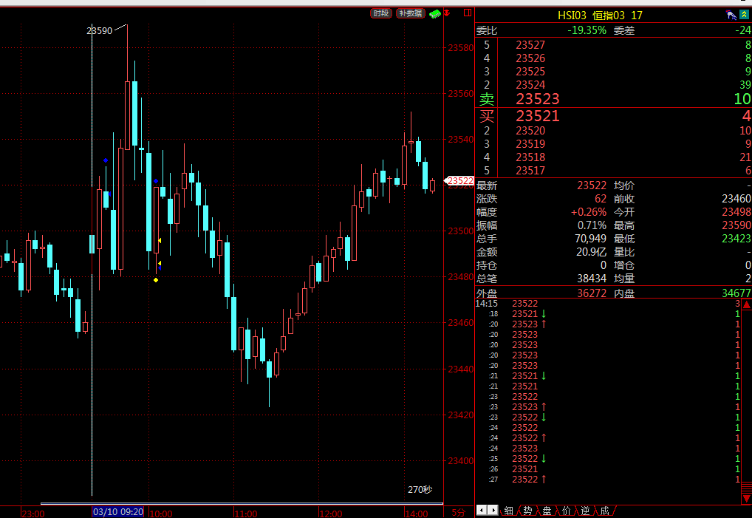Viewport: 752px width, 518px height.
Task: Click the left arrow beside the bottom tabs
Action: pos(482,510)
